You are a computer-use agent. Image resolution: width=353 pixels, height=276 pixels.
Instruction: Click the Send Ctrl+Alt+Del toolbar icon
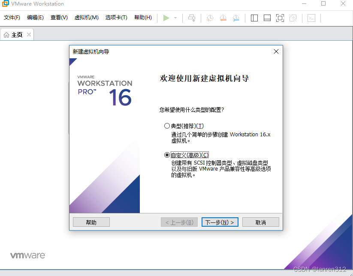click(192, 18)
